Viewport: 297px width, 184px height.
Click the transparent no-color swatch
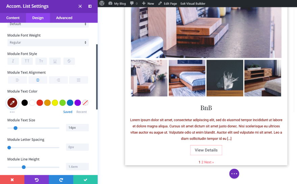coord(85,103)
